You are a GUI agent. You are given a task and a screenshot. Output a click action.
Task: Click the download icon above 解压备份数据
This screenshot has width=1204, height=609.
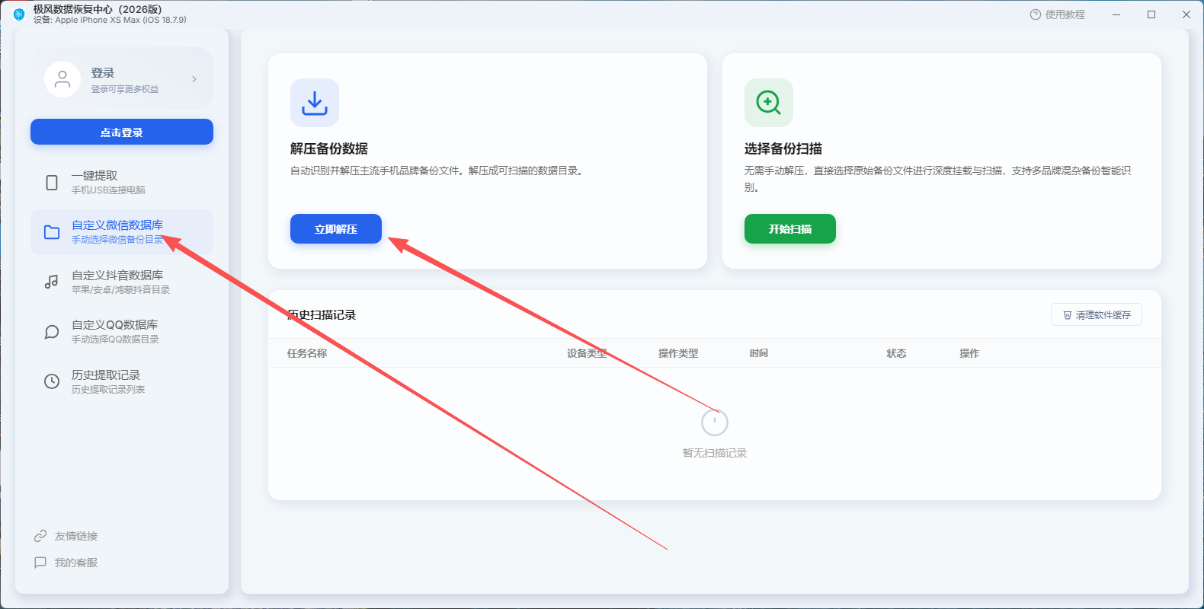click(x=315, y=103)
